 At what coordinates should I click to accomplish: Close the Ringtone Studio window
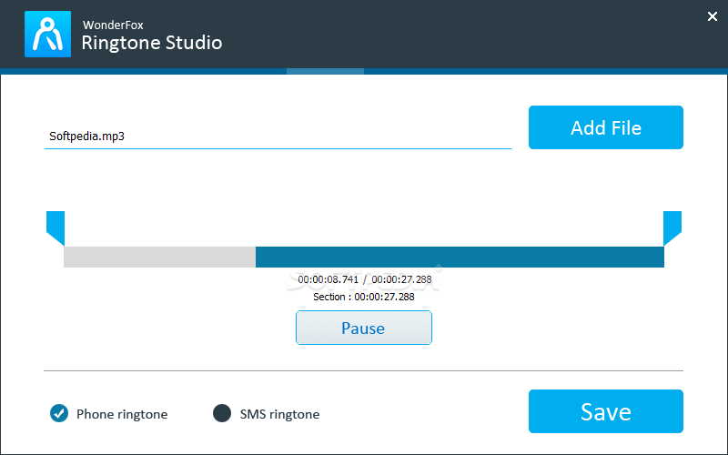pos(713,16)
